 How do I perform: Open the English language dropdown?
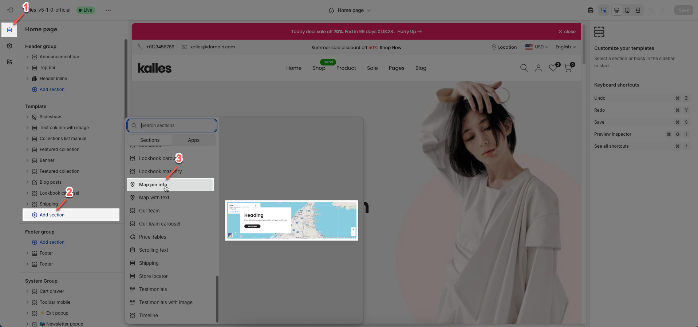click(x=565, y=47)
